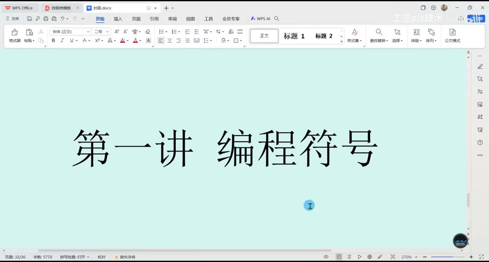Set center paragraph alignment
The image size is (489, 262).
170,40
